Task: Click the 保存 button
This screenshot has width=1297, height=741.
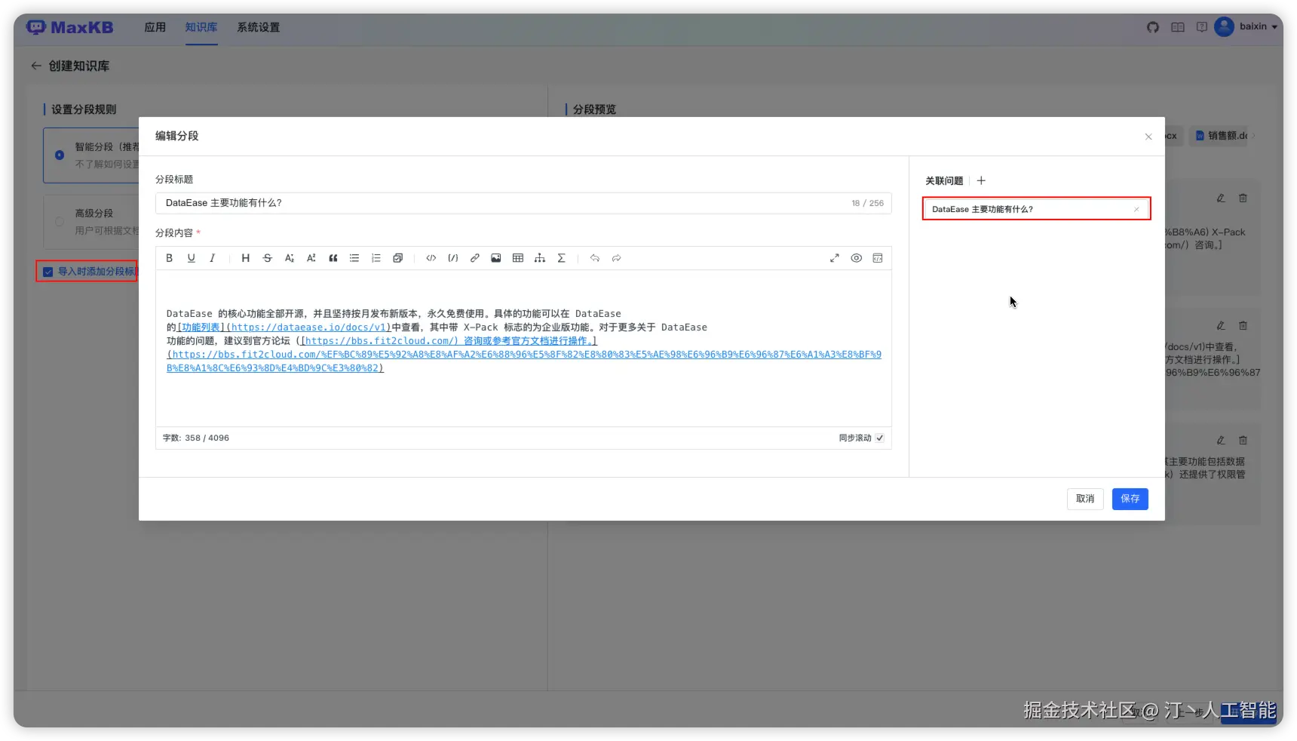Action: tap(1130, 499)
